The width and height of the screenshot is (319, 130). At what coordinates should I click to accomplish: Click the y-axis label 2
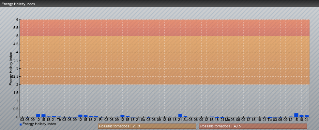point(18,84)
